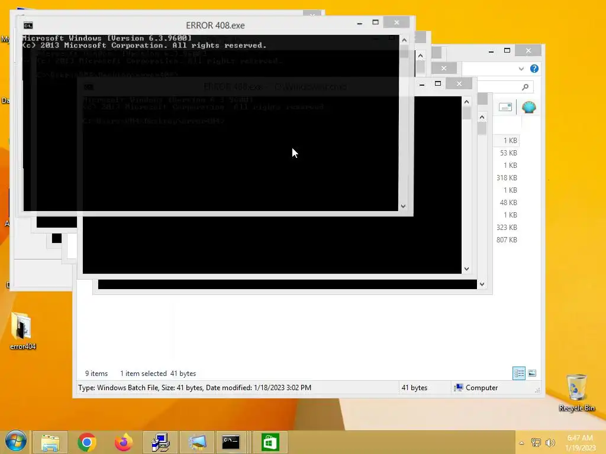Select the Recycle Bin desktop icon

[x=576, y=393]
